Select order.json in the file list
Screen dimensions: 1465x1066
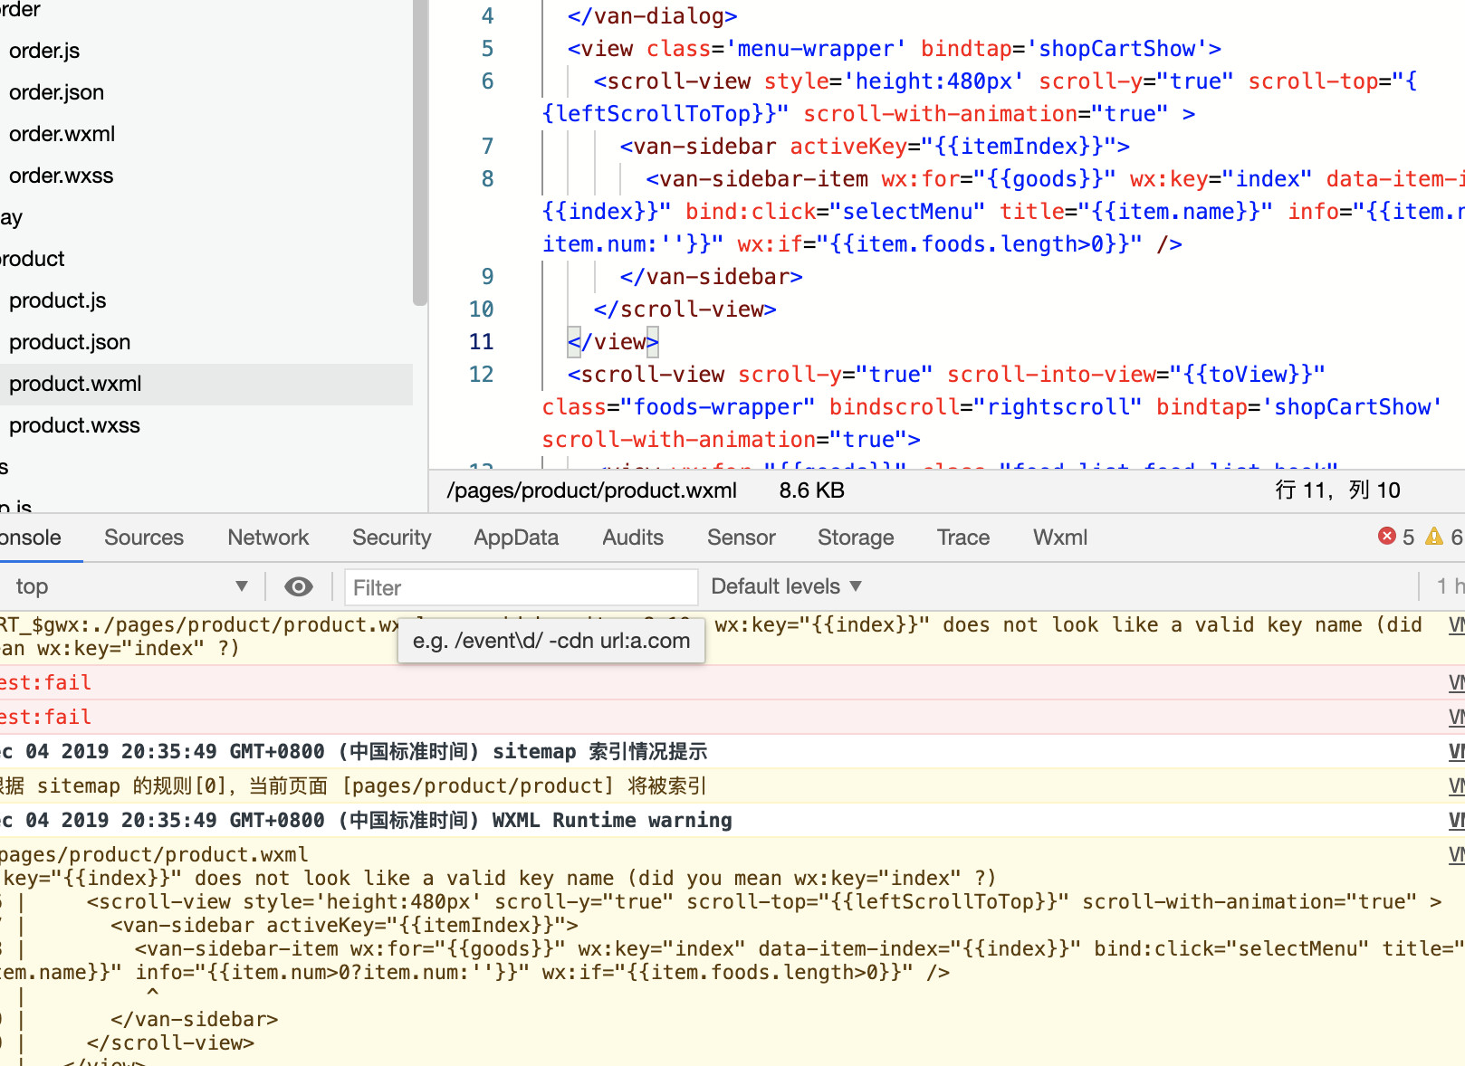click(56, 92)
